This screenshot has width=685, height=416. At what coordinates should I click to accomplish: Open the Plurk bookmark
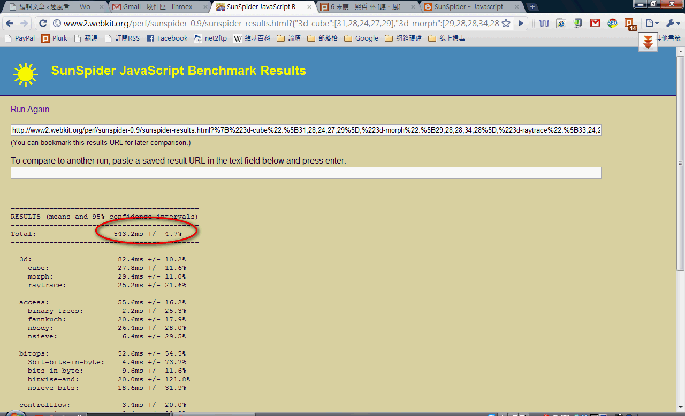[x=54, y=38]
